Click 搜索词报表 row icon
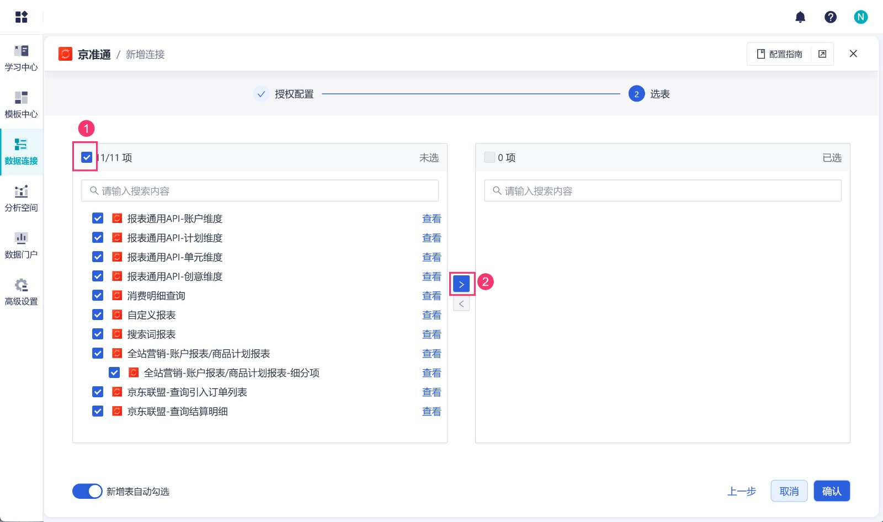Image resolution: width=883 pixels, height=522 pixels. [x=117, y=334]
